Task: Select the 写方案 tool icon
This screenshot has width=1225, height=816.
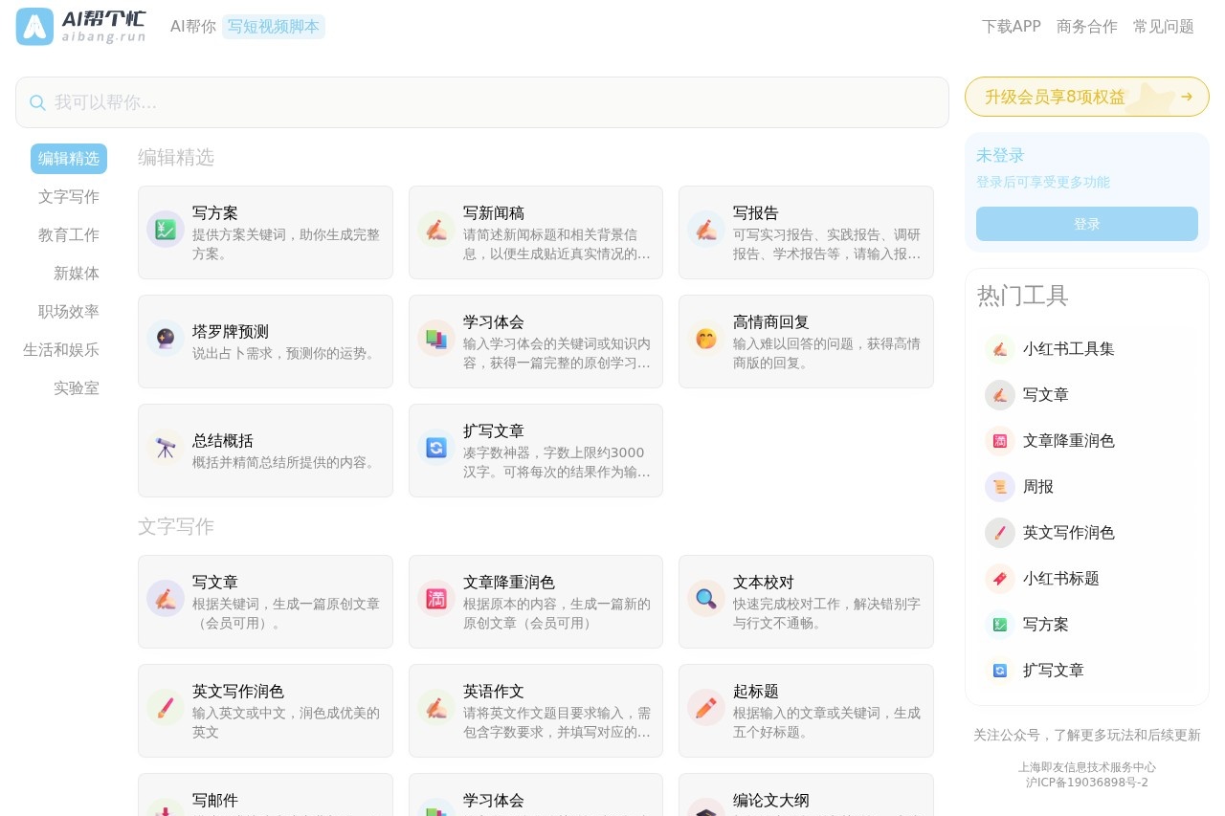Action: coord(165,230)
